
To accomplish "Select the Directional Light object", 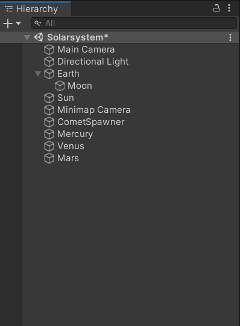I will (x=93, y=62).
